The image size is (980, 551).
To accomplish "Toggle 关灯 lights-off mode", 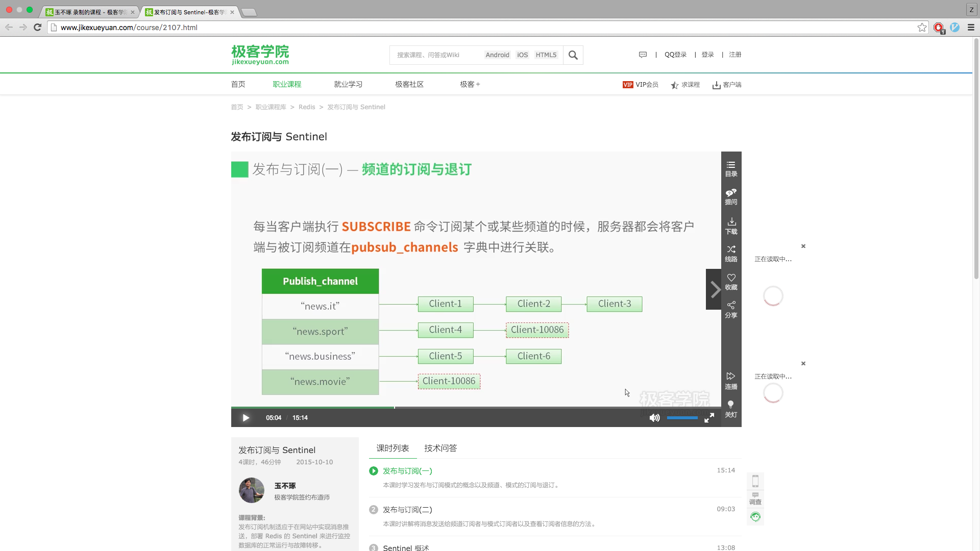I will [731, 409].
